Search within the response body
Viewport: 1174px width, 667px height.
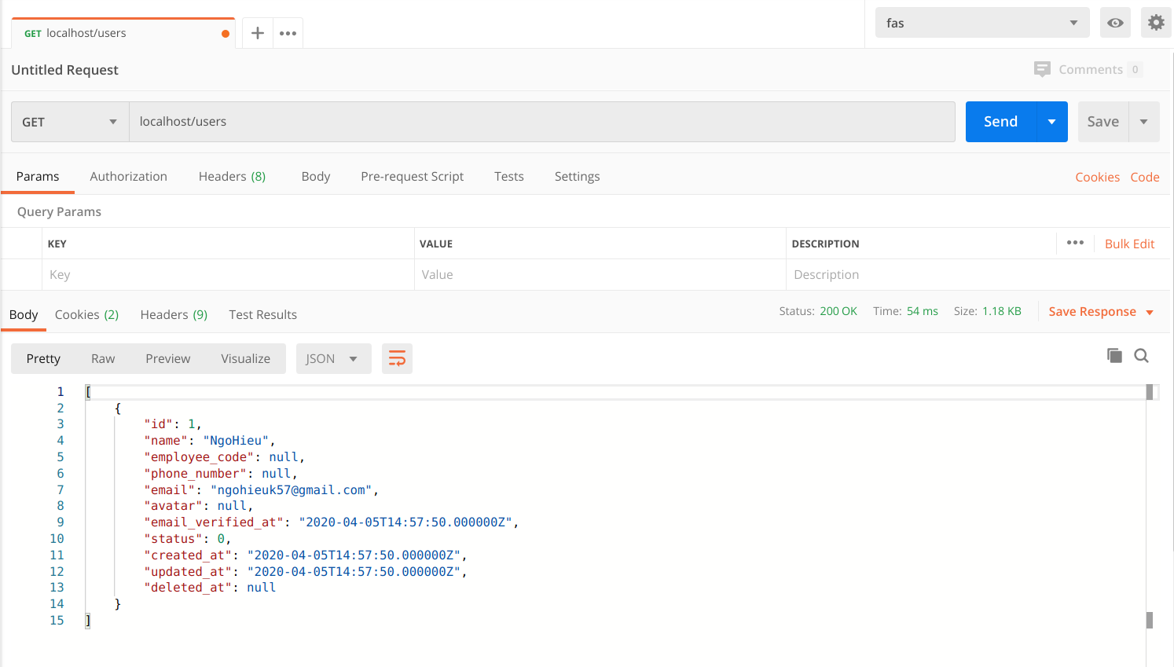(1141, 356)
